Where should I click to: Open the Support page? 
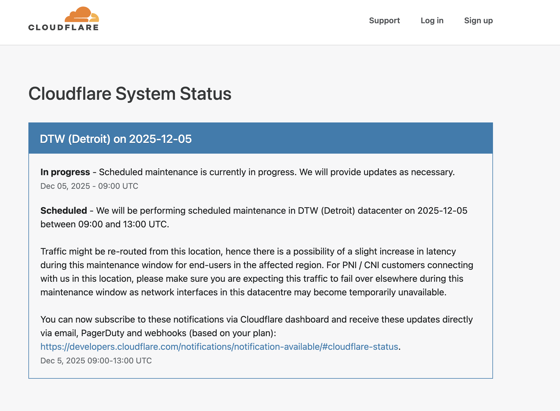pos(384,20)
